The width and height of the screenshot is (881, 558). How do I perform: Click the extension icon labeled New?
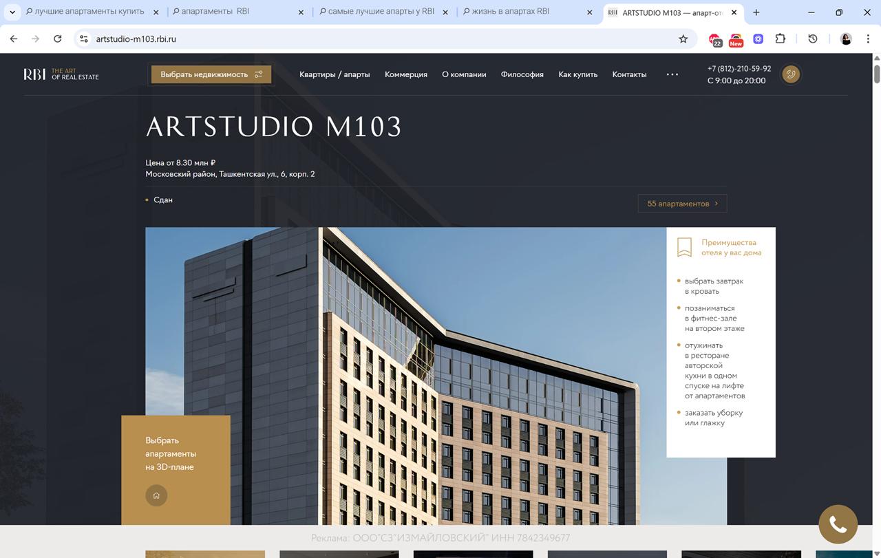(x=736, y=40)
